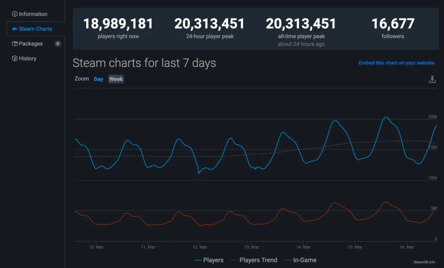Click the 16,677 followers count
The height and width of the screenshot is (268, 444).
[x=393, y=24]
